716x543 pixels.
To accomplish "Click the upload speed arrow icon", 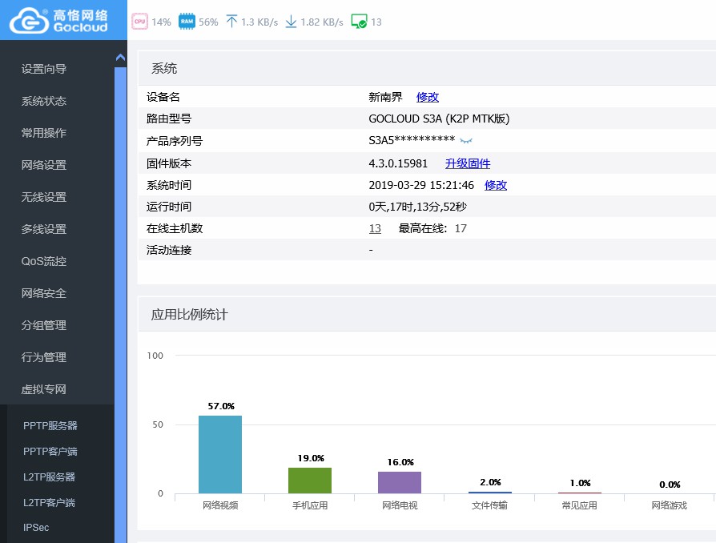I will (x=232, y=22).
